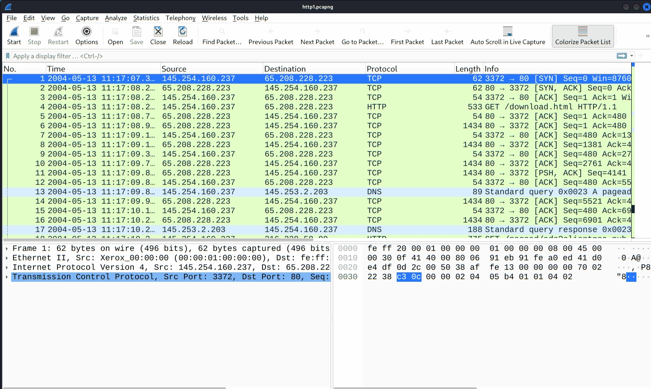Image resolution: width=651 pixels, height=389 pixels.
Task: Open the Statistics menu
Action: [x=146, y=18]
